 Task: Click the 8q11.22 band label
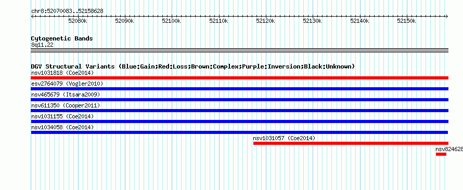click(42, 45)
